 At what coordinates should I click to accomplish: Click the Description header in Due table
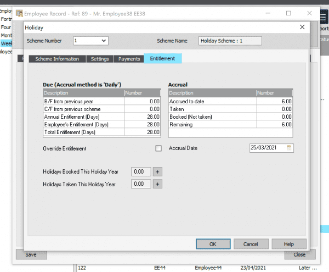84,93
